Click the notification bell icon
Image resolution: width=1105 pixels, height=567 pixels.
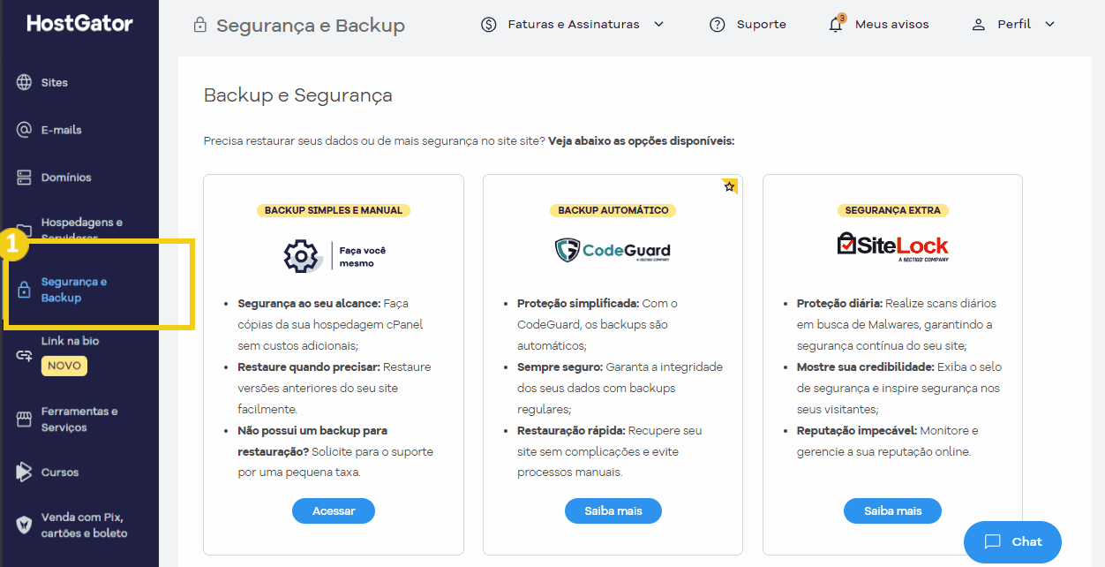[836, 25]
